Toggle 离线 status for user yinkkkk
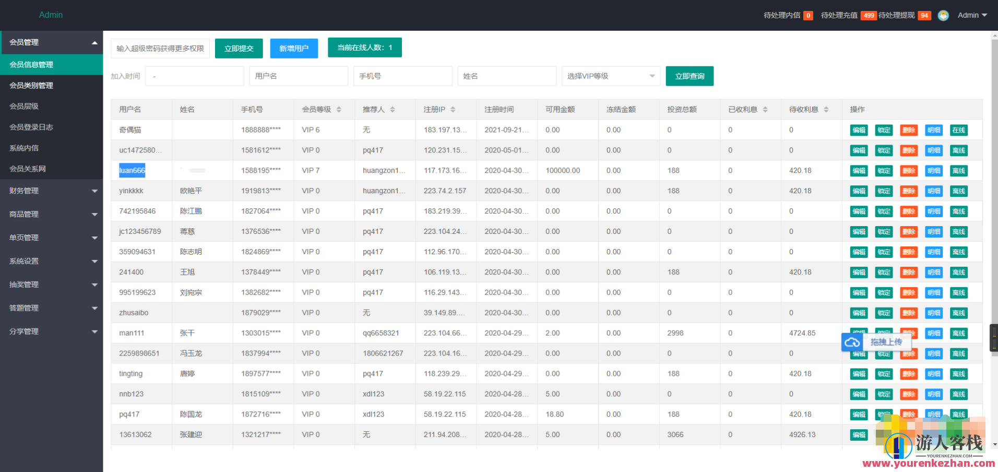Image resolution: width=998 pixels, height=472 pixels. [x=958, y=191]
